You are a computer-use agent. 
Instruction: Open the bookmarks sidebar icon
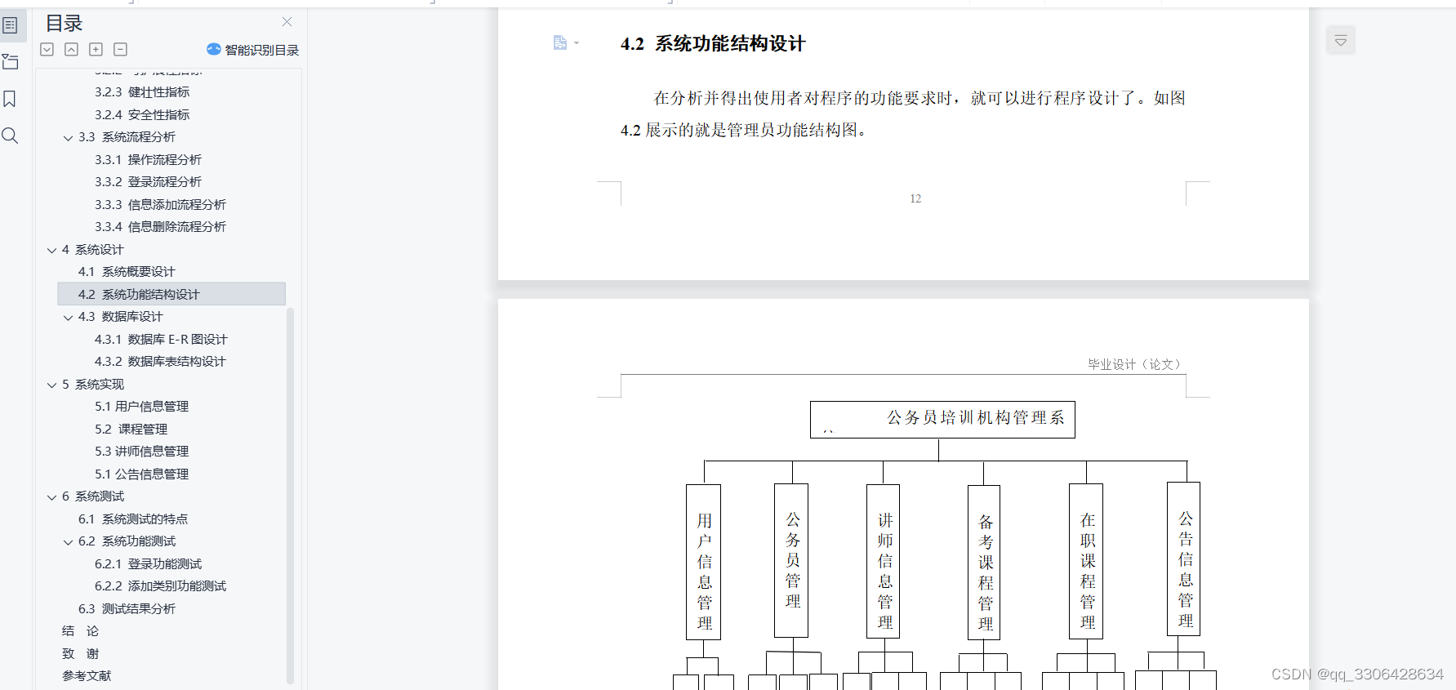pyautogui.click(x=11, y=99)
